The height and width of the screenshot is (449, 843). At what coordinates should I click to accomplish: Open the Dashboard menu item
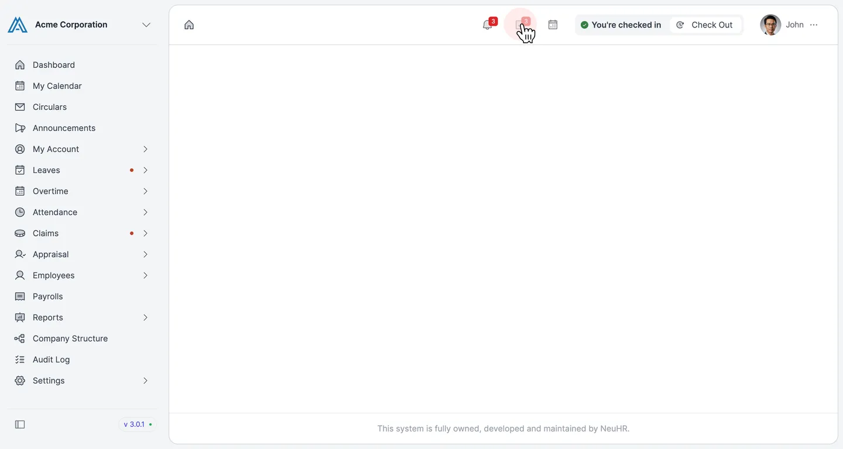coord(82,65)
